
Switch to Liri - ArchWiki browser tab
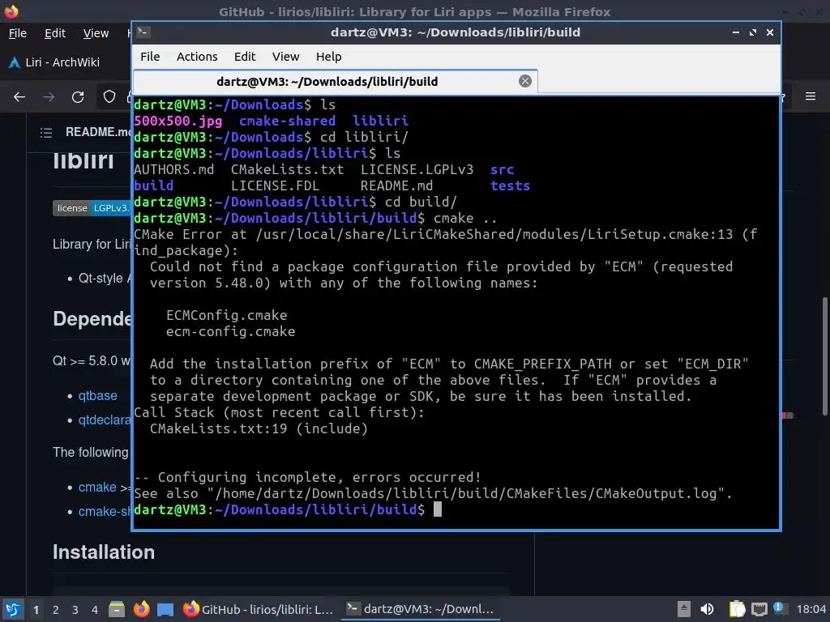coord(56,62)
